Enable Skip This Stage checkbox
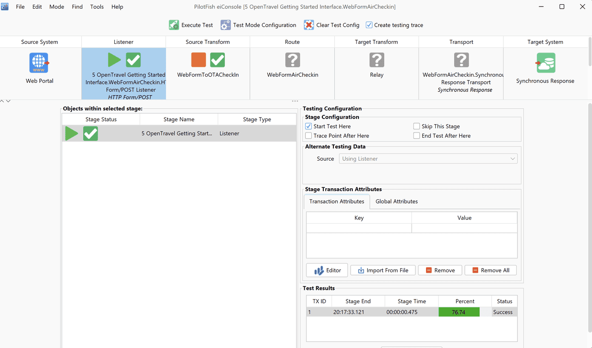The width and height of the screenshot is (592, 348). pos(417,126)
